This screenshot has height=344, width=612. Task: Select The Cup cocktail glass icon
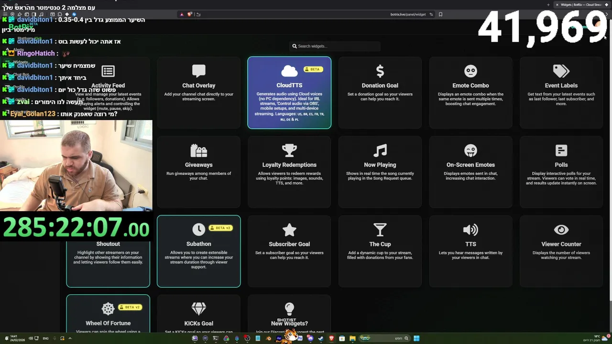click(380, 230)
